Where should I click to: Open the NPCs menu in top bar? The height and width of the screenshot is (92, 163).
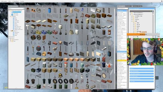(10, 1)
